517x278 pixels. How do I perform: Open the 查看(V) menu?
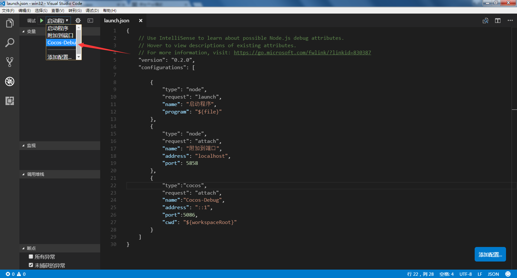click(58, 11)
